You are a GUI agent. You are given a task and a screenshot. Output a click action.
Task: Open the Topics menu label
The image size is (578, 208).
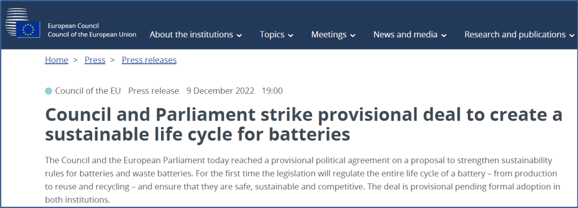[x=272, y=35]
